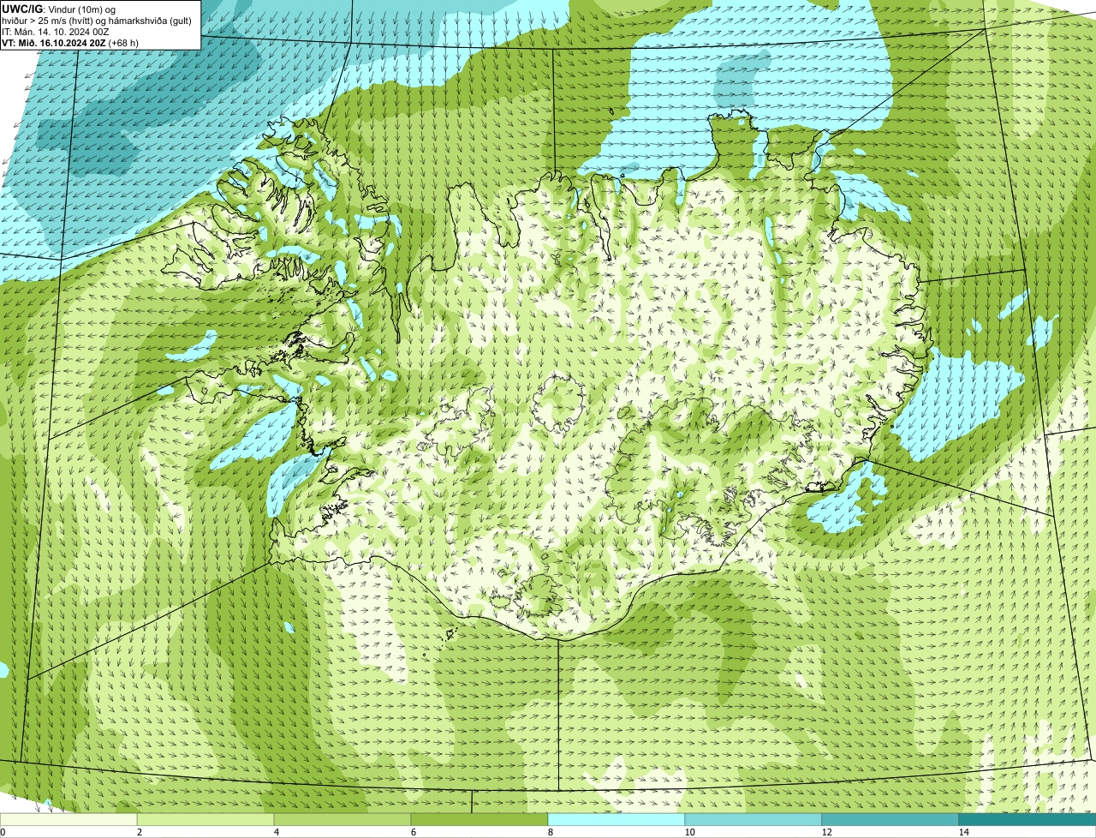Click the initial time "IT: Mán. 14. 10. 2024 00Z"
1096x838 pixels.
click(56, 31)
